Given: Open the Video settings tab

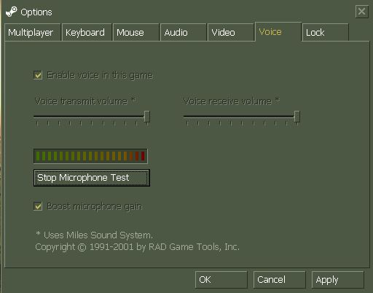Looking at the screenshot, I should tap(230, 32).
